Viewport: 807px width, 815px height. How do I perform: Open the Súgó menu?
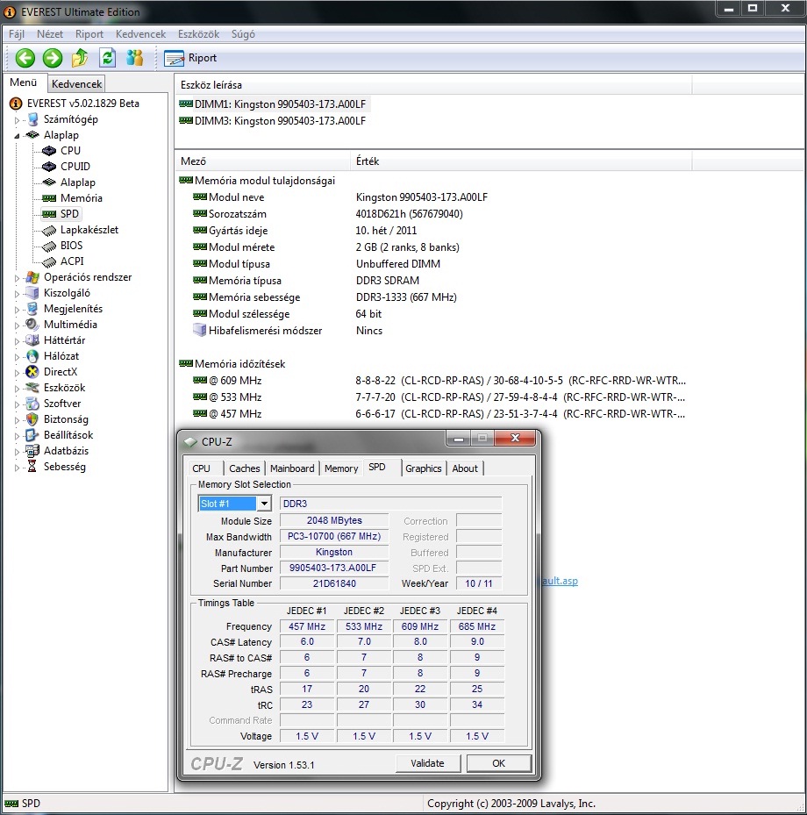(x=243, y=34)
